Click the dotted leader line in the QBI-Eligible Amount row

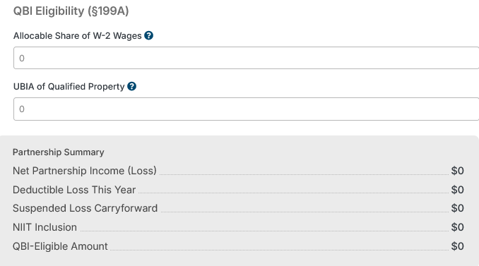tap(279, 250)
